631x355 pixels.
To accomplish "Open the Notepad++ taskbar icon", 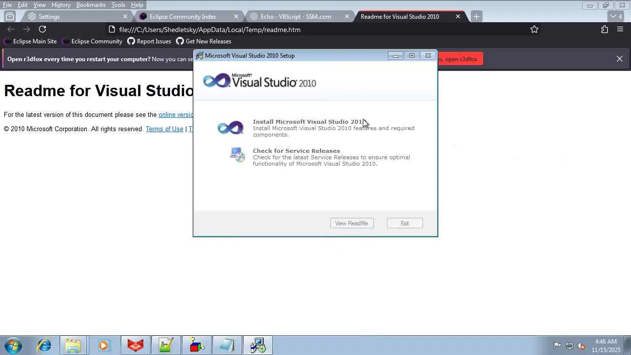I will pos(166,346).
